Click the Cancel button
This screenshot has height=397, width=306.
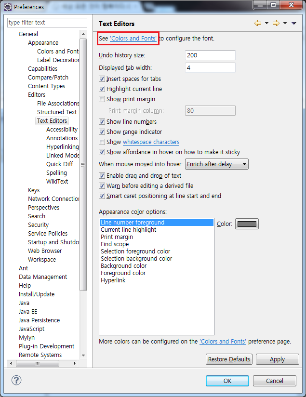[x=275, y=381]
